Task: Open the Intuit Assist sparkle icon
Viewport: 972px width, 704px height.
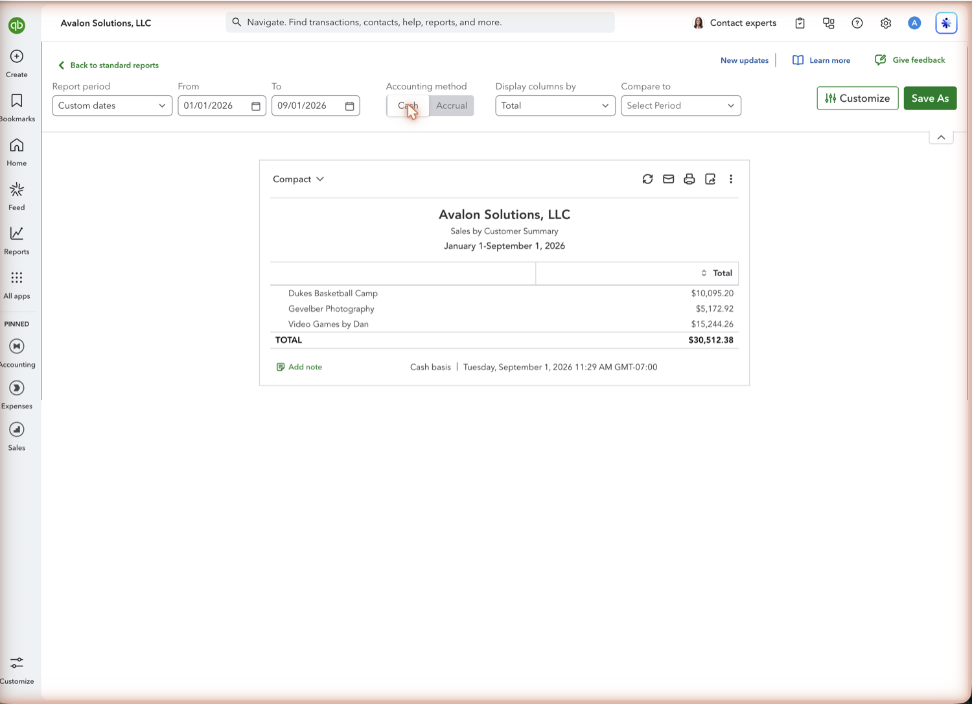Action: coord(946,23)
